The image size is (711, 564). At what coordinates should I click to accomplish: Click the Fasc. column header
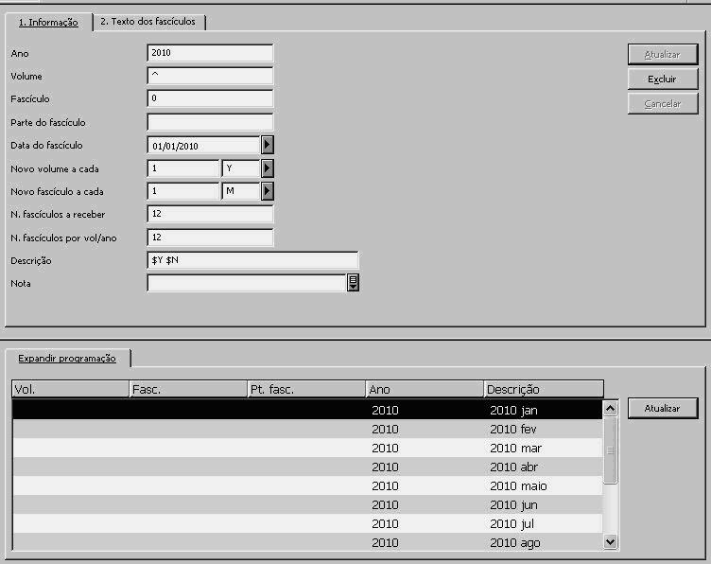(x=188, y=389)
